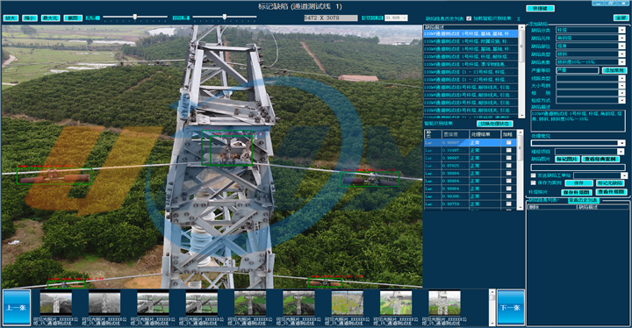Click the 上一张 previous image button
Image resolution: width=632 pixels, height=328 pixels.
click(x=17, y=308)
